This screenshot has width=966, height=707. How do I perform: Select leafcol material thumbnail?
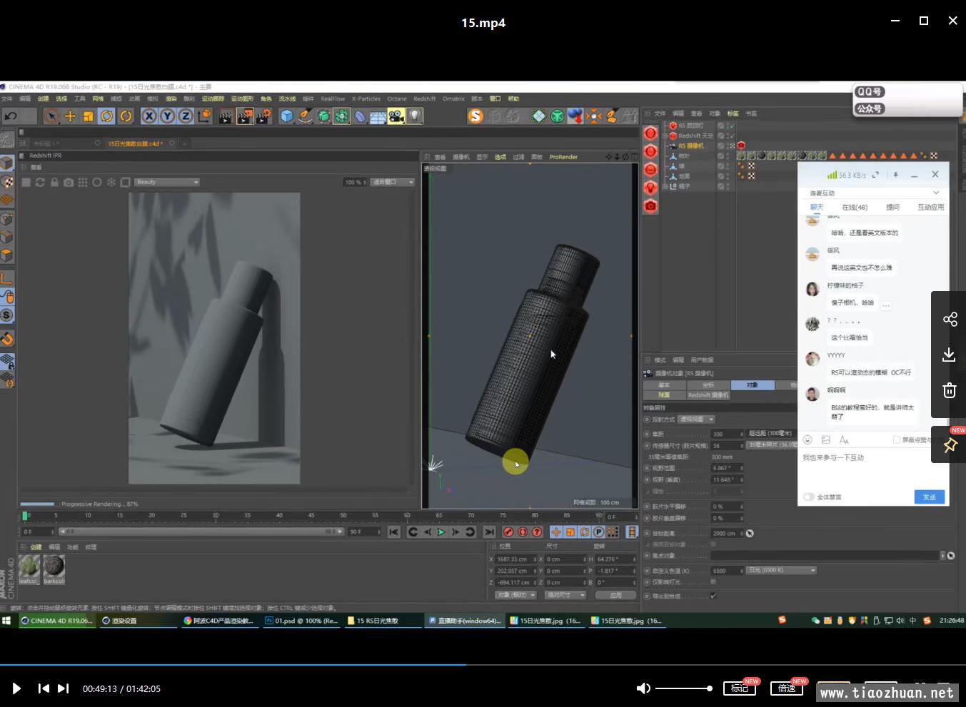coord(29,568)
